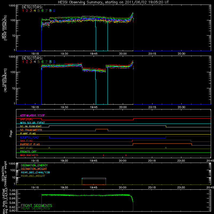Click yellow detector 4 in front segments legend
This screenshot has width=214, height=214.
point(35,11)
